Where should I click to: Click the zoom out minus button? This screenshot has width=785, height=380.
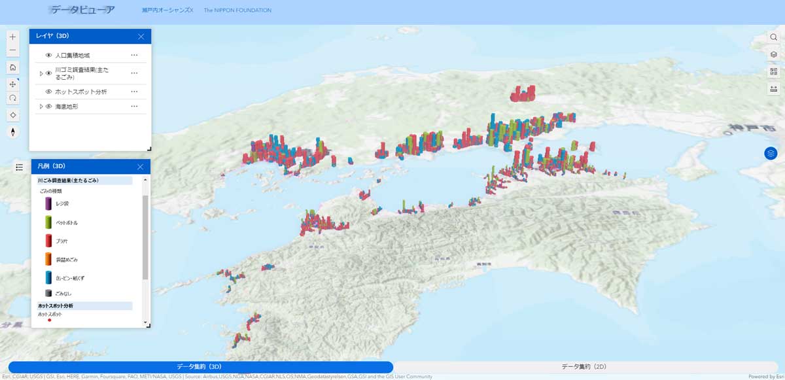[x=12, y=51]
